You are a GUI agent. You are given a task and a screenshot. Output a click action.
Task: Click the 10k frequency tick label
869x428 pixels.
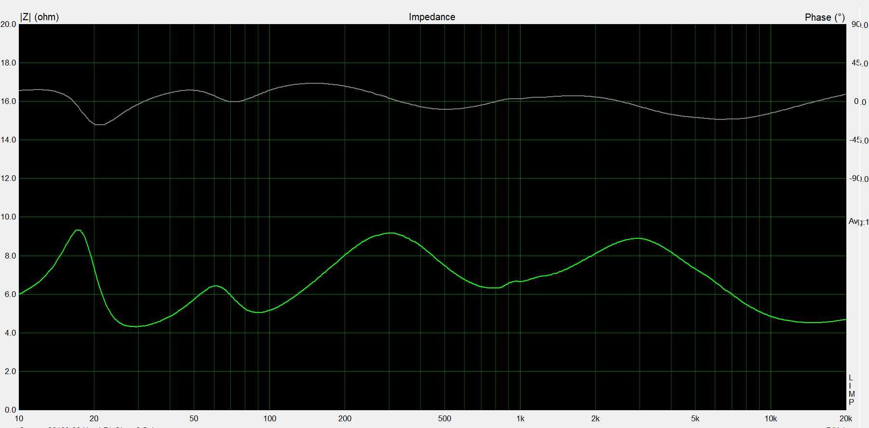(770, 418)
